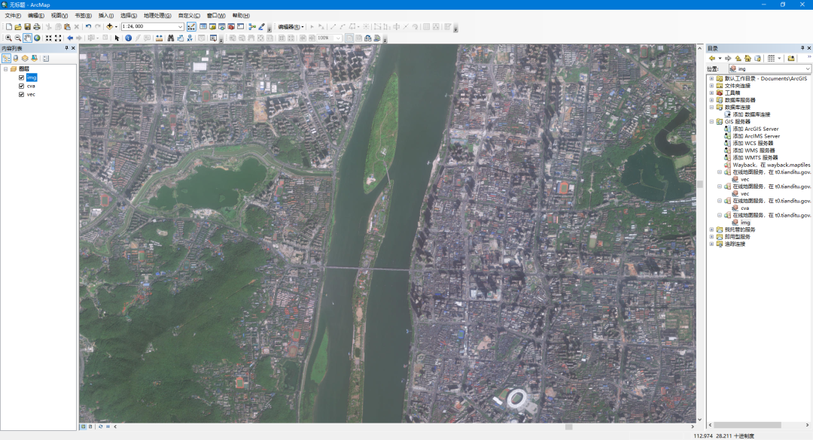Expand the 文件夹连接 folder connections node

pos(712,86)
